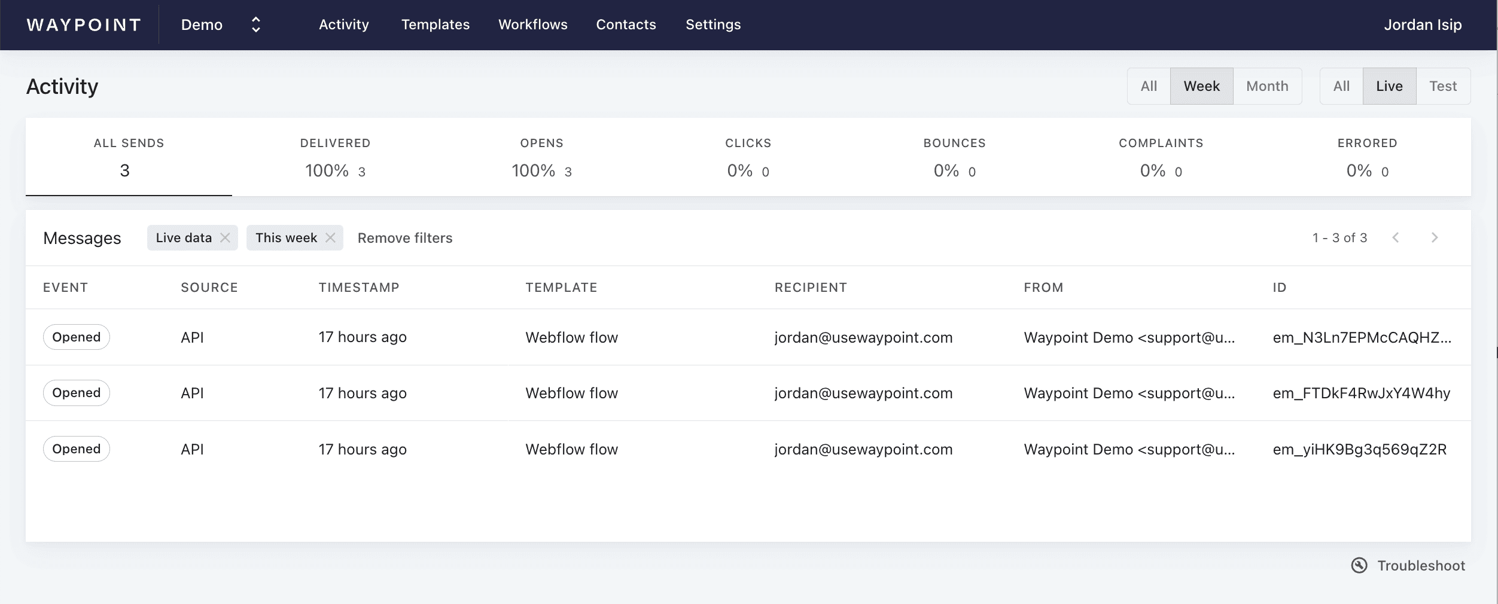Click API source in em_N3Ln7EPMcCAQHZ row
This screenshot has width=1498, height=604.
192,337
